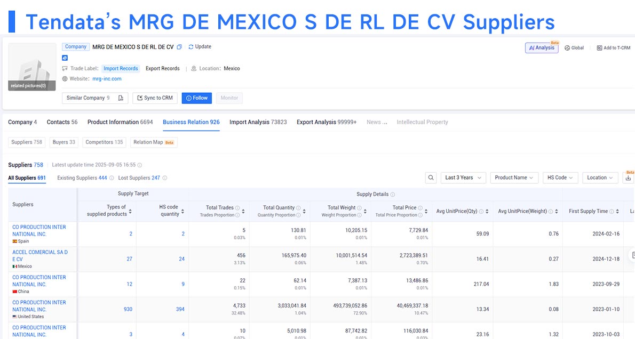Sort by Avg UnitPrice(Qty)

point(487,212)
